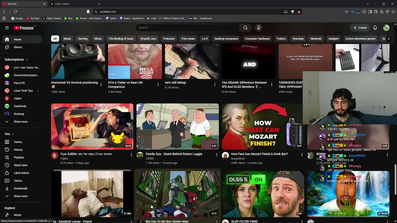Open the browser main menu
The image size is (397, 223).
(x=393, y=12)
